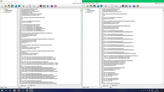Open a file via left window's open icon

click(x=5, y=6)
